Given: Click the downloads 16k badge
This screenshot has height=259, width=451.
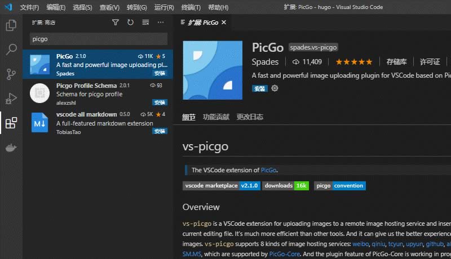Looking at the screenshot, I should pos(286,186).
